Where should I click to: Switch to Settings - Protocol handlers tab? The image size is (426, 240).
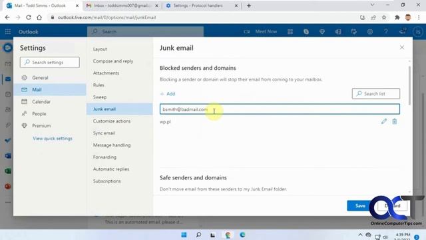click(201, 5)
